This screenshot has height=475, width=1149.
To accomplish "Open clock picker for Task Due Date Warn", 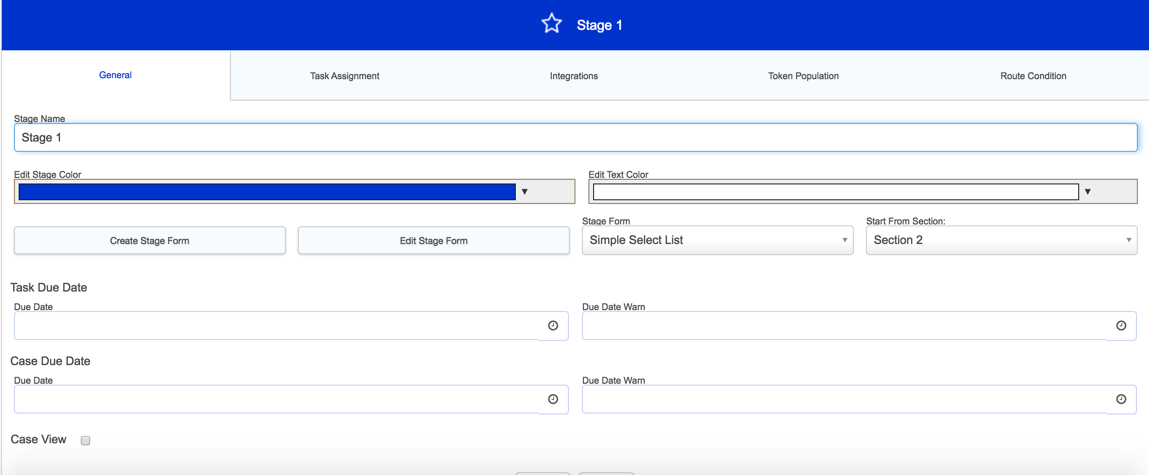I will coord(1121,326).
